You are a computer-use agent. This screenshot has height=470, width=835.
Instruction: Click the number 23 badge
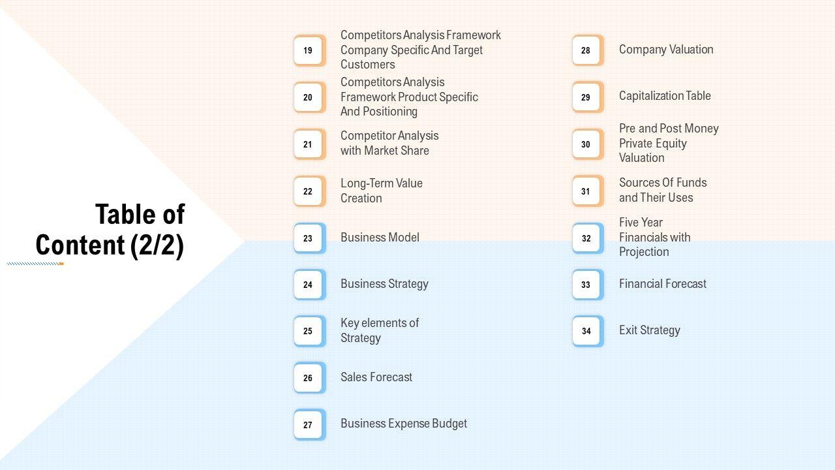tap(308, 238)
